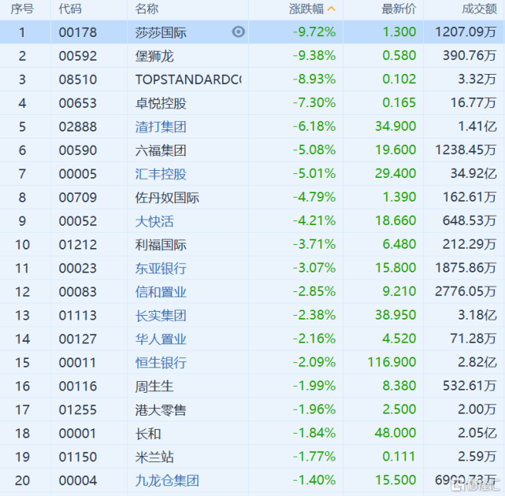Click stock code 00590
The height and width of the screenshot is (496, 505).
point(78,150)
